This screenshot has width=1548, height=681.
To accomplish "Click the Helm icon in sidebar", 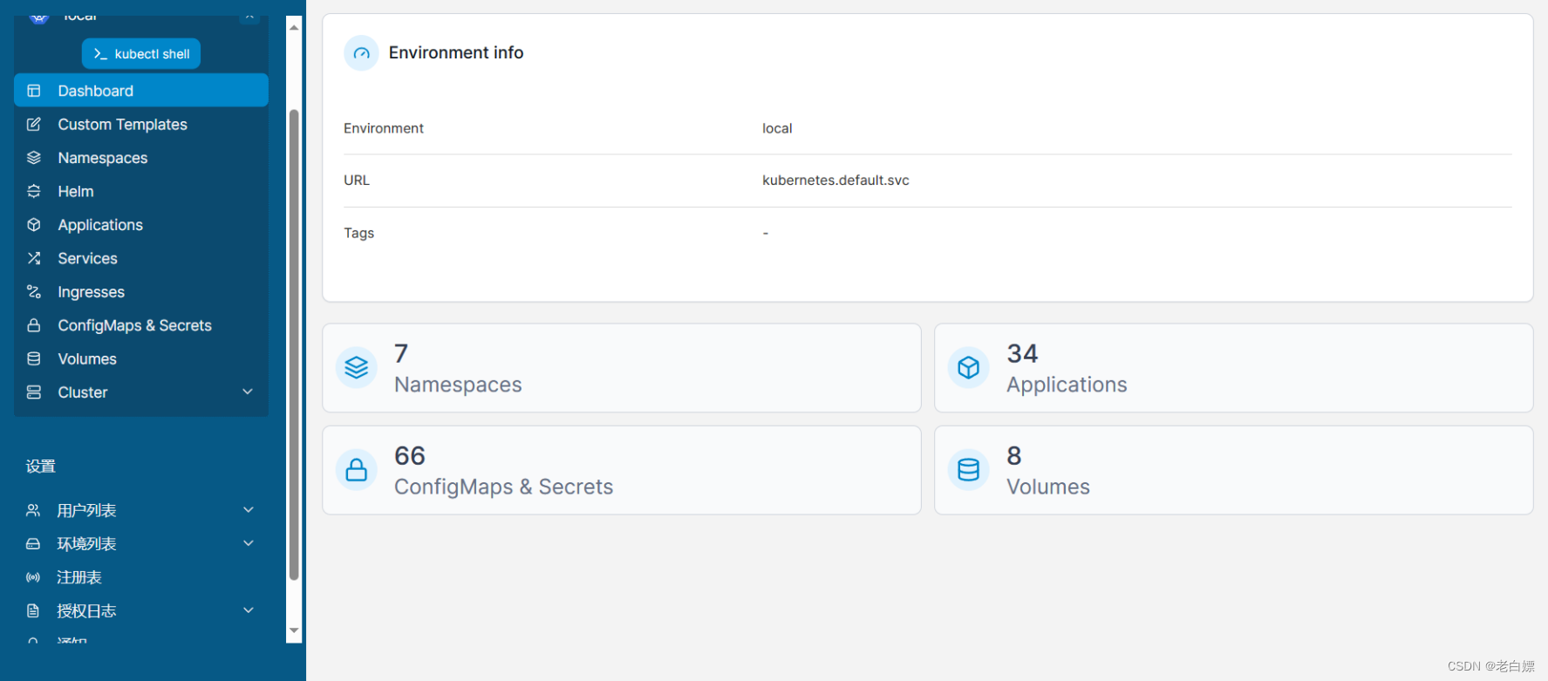I will [x=34, y=191].
